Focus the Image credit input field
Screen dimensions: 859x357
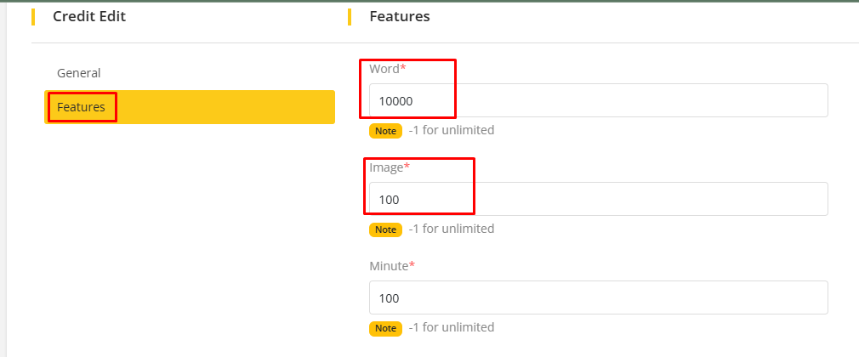pos(597,199)
